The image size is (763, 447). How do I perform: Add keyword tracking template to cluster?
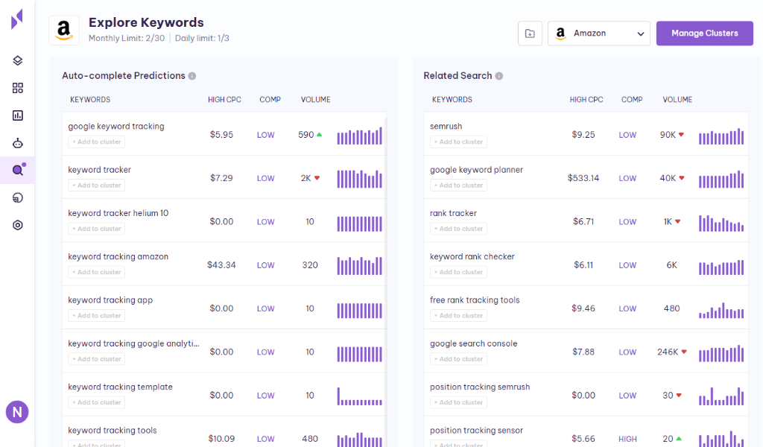click(x=96, y=402)
